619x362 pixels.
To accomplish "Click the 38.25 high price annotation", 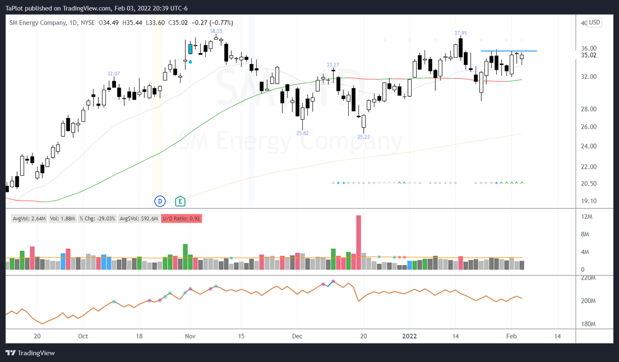I will 216,31.
